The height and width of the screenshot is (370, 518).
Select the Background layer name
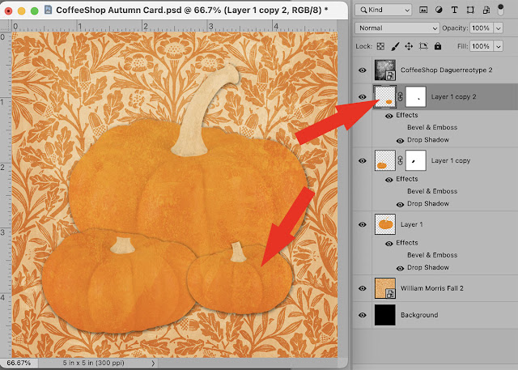point(419,315)
